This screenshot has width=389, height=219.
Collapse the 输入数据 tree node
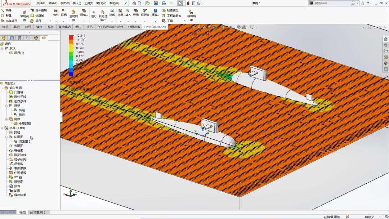point(2,88)
